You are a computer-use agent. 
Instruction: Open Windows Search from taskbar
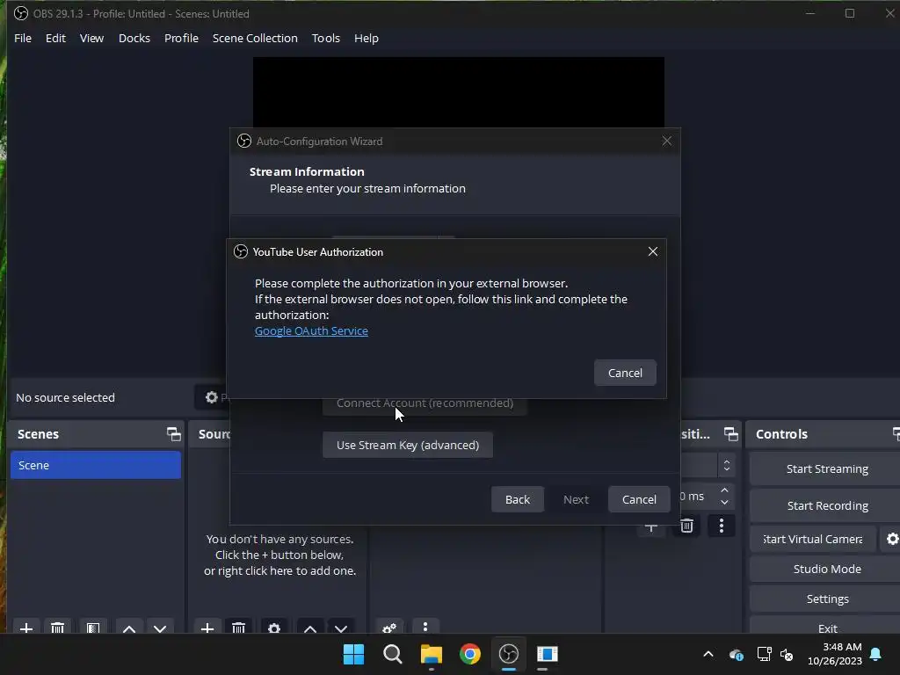click(x=393, y=654)
